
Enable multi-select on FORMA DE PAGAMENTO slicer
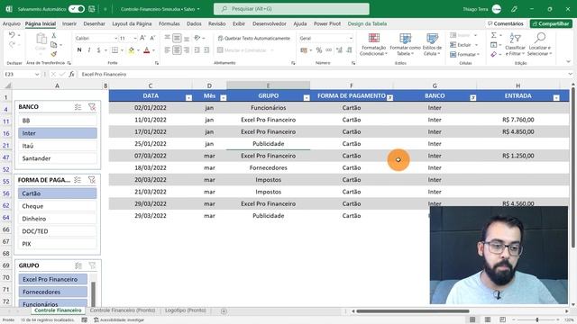78,180
